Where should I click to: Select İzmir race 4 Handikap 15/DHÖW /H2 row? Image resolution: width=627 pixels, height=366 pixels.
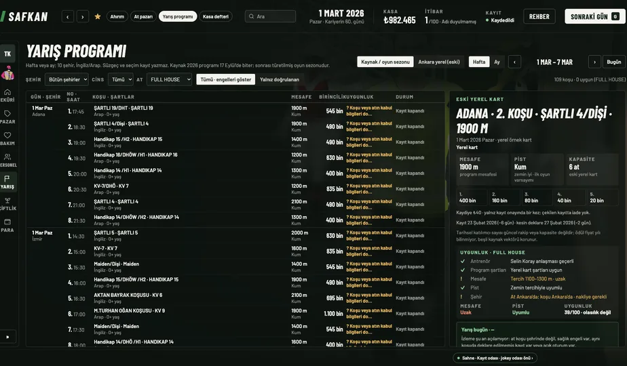click(x=235, y=283)
